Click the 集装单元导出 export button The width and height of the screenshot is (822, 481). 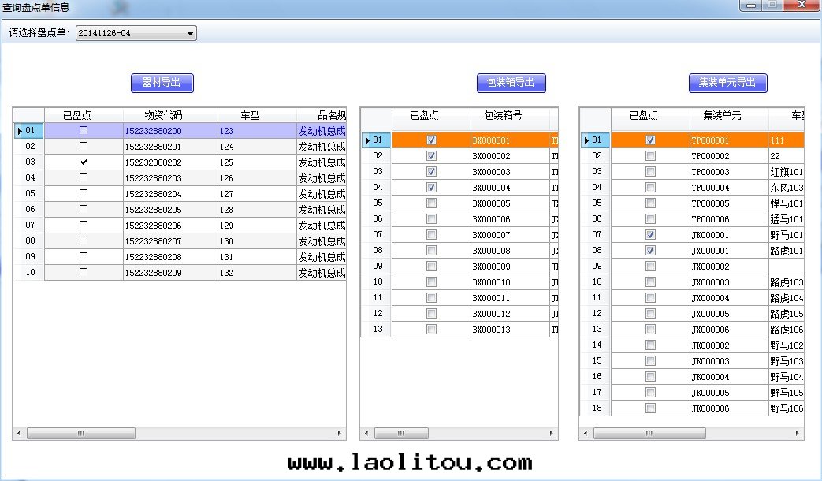coord(727,83)
